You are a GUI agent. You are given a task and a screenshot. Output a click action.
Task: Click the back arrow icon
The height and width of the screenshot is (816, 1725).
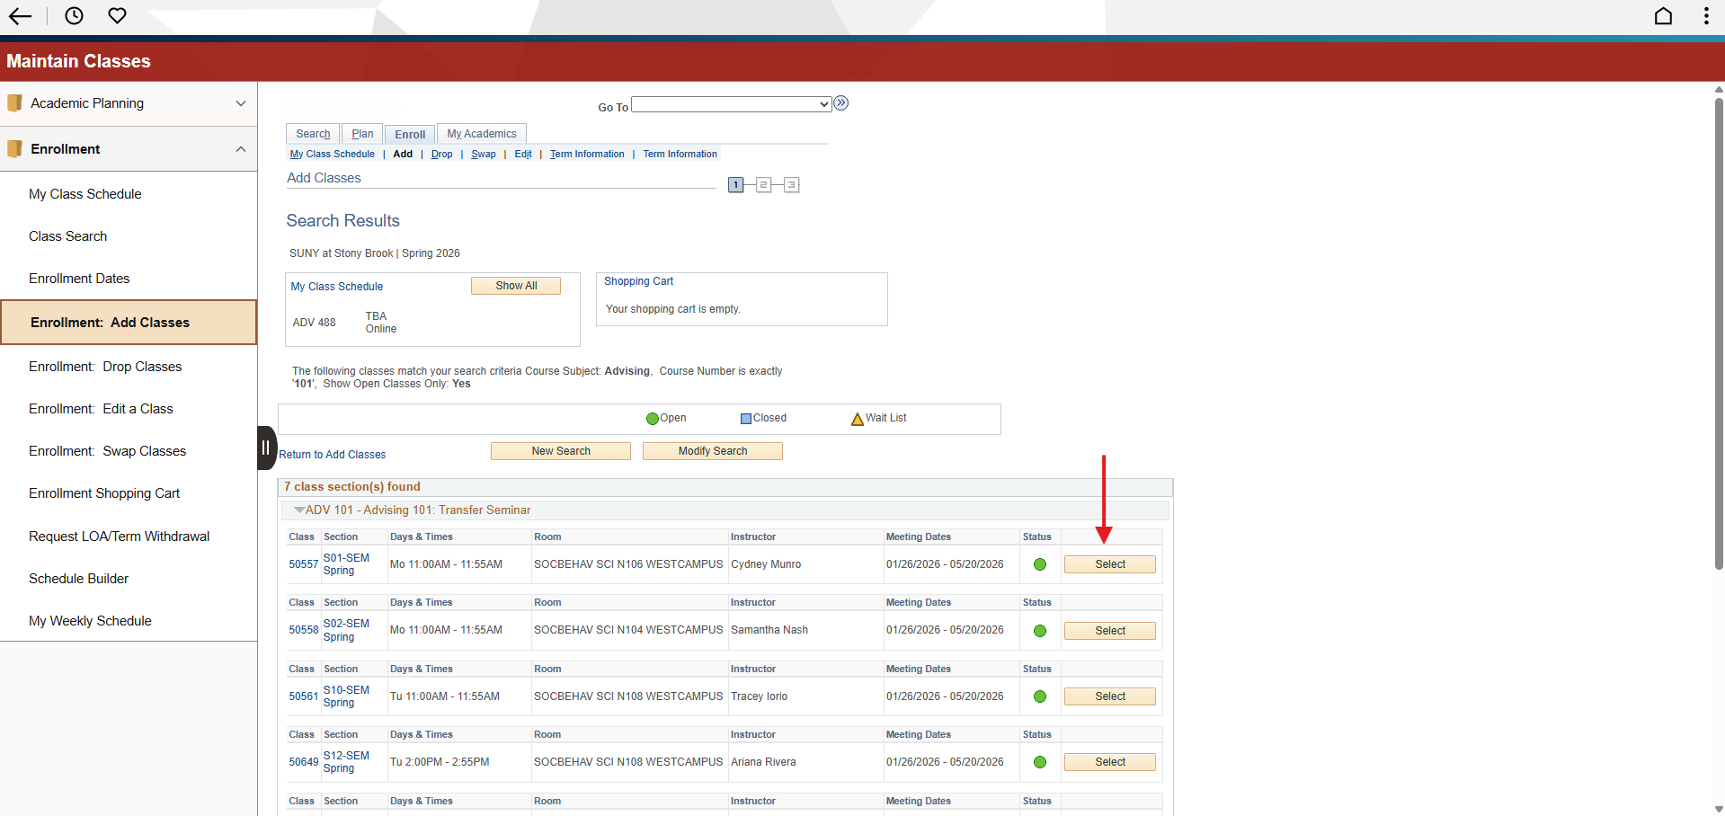[20, 16]
